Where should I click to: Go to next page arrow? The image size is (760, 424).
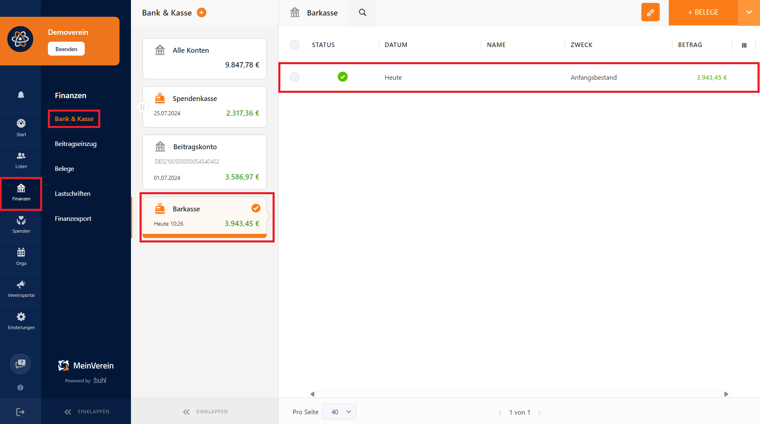point(539,413)
